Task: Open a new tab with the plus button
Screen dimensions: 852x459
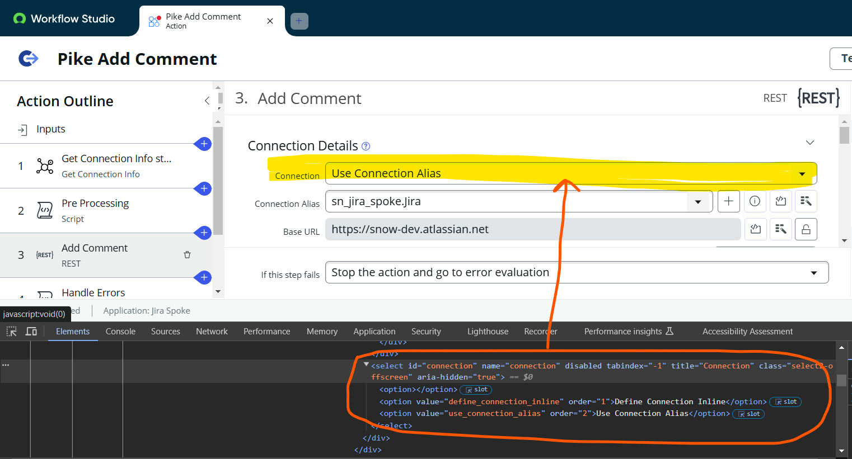Action: point(299,21)
